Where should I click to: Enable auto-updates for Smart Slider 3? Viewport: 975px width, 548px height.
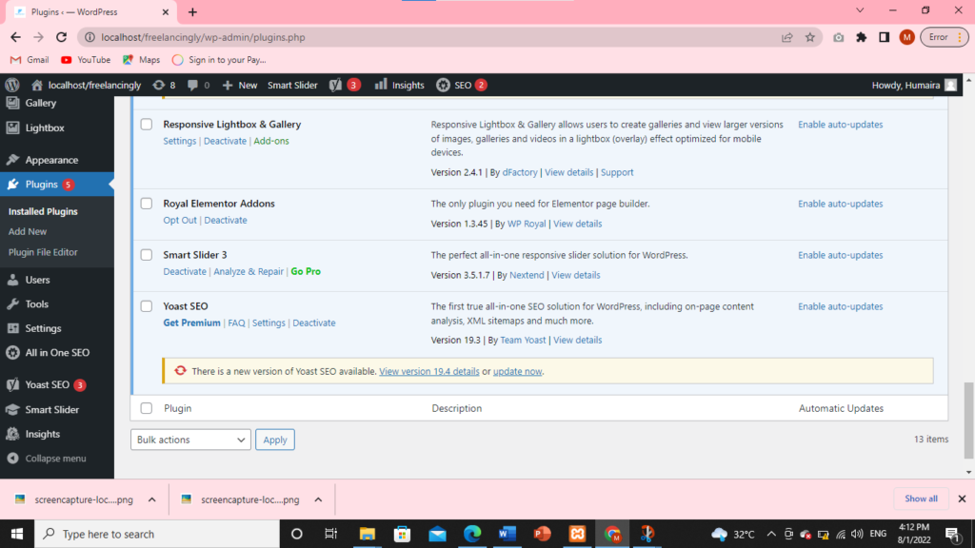point(841,255)
